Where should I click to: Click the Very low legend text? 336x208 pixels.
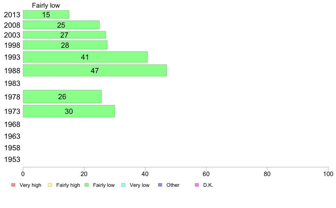(139, 185)
